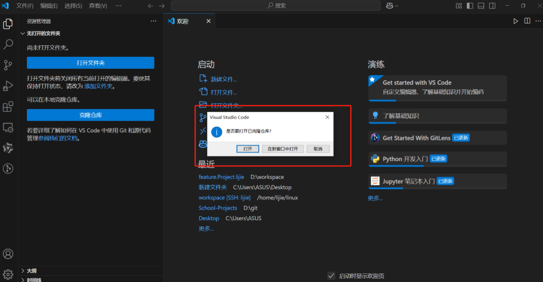Viewport: 543px width, 282px height.
Task: Click the 打开文件夹 button
Action: coord(90,63)
